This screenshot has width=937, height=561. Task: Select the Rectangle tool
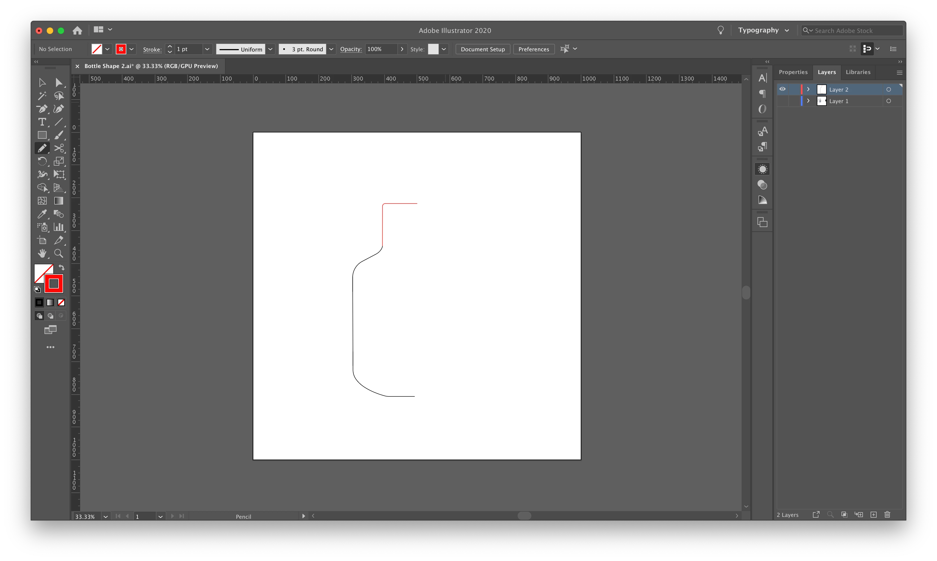coord(42,135)
